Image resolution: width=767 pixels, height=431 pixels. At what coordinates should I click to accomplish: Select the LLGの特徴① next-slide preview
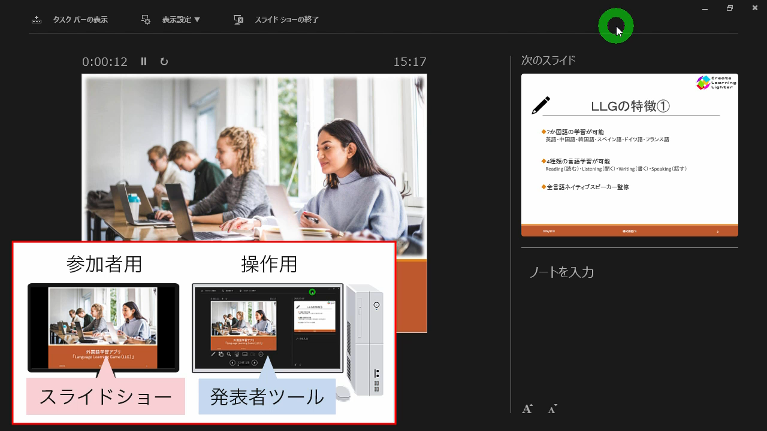[629, 154]
